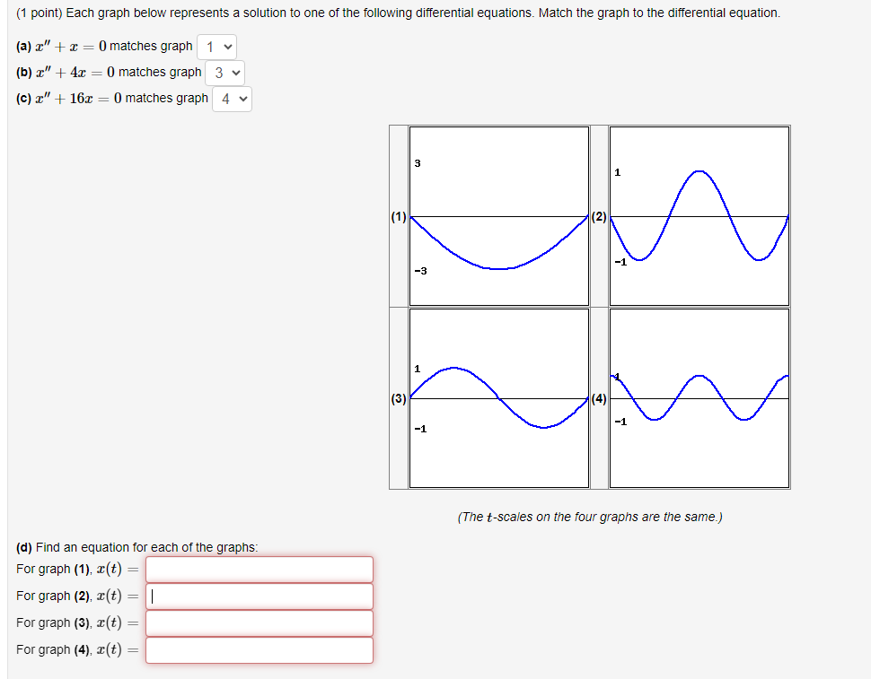Viewport: 871px width, 679px height.
Task: Click the answer field for graph (4)
Action: point(259,649)
